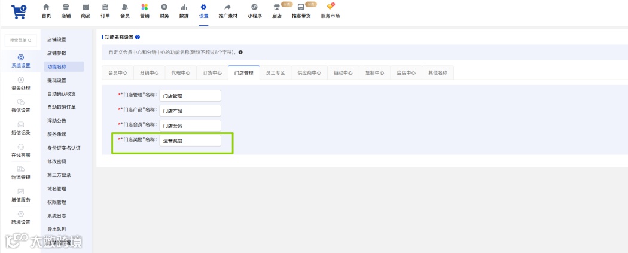628x253 pixels.
Task: Open the 营销 marketing icon
Action: click(x=145, y=7)
